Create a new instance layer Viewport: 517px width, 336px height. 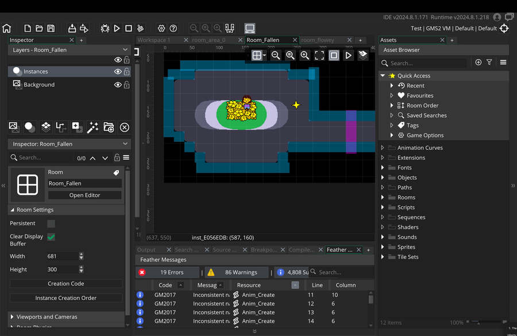click(x=30, y=128)
